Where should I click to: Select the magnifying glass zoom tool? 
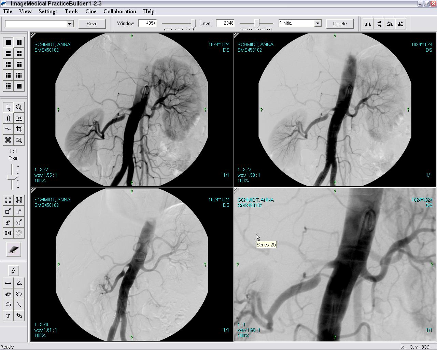coord(19,107)
